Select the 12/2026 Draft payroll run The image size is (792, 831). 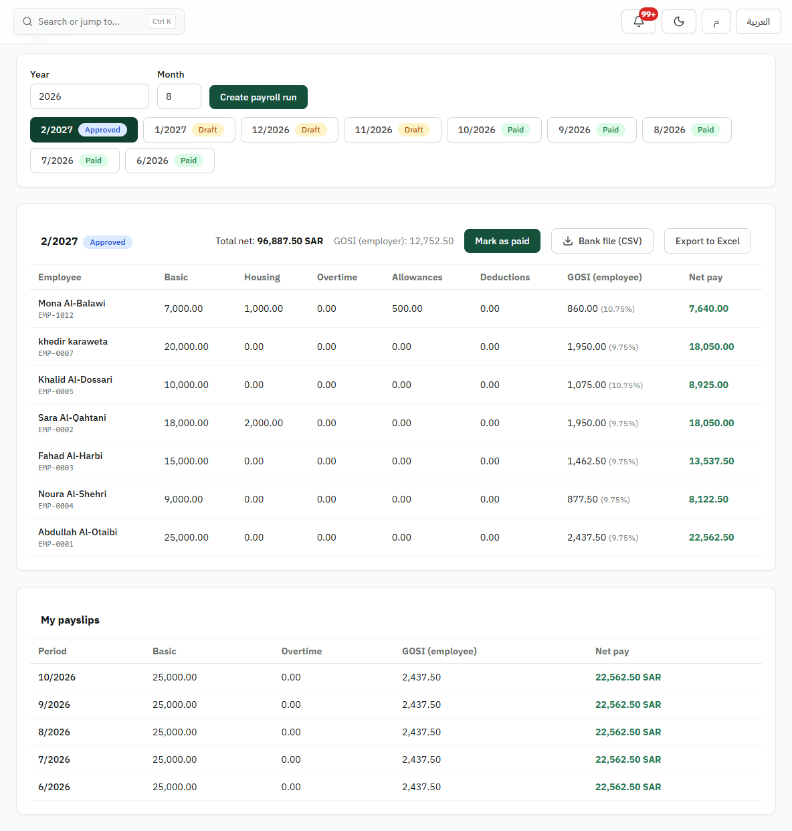click(290, 130)
